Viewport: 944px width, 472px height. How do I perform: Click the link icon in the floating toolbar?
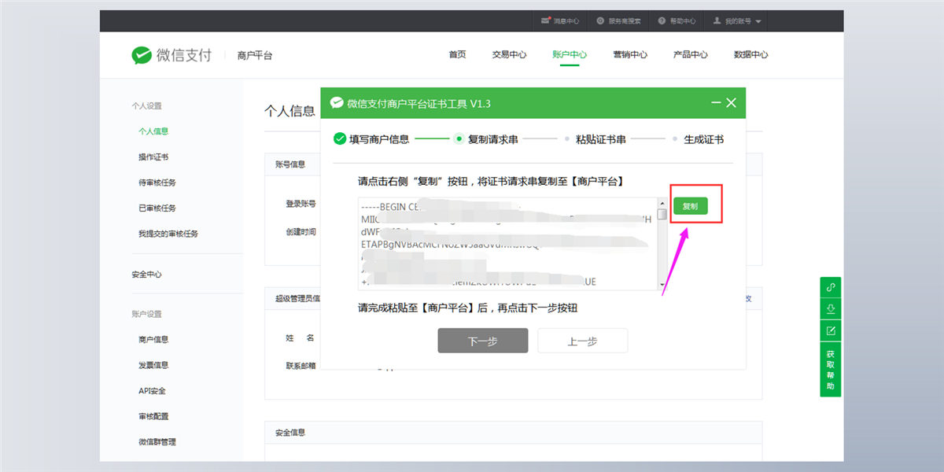(830, 287)
